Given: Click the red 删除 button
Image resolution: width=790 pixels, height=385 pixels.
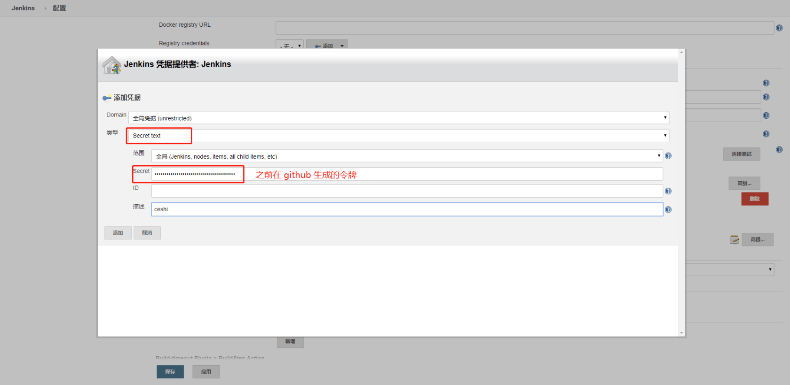Looking at the screenshot, I should coord(755,199).
